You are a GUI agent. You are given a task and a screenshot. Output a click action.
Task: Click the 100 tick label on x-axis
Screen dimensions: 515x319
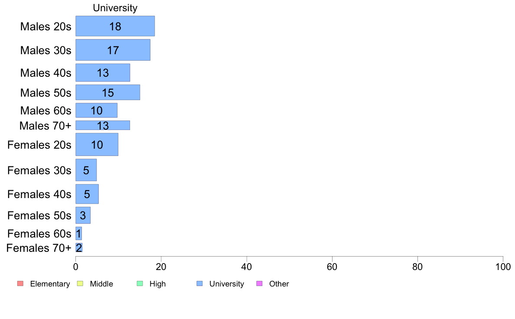503,267
